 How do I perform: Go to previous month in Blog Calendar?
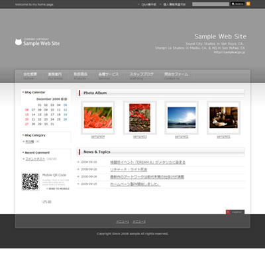point(62,99)
